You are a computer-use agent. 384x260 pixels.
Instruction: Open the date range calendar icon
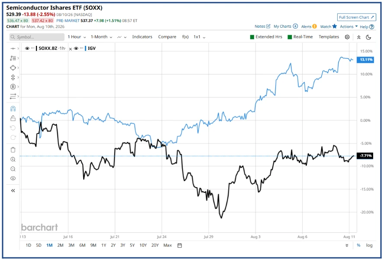pos(180,245)
